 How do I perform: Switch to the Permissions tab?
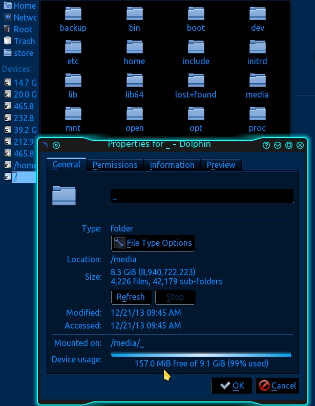tap(115, 165)
